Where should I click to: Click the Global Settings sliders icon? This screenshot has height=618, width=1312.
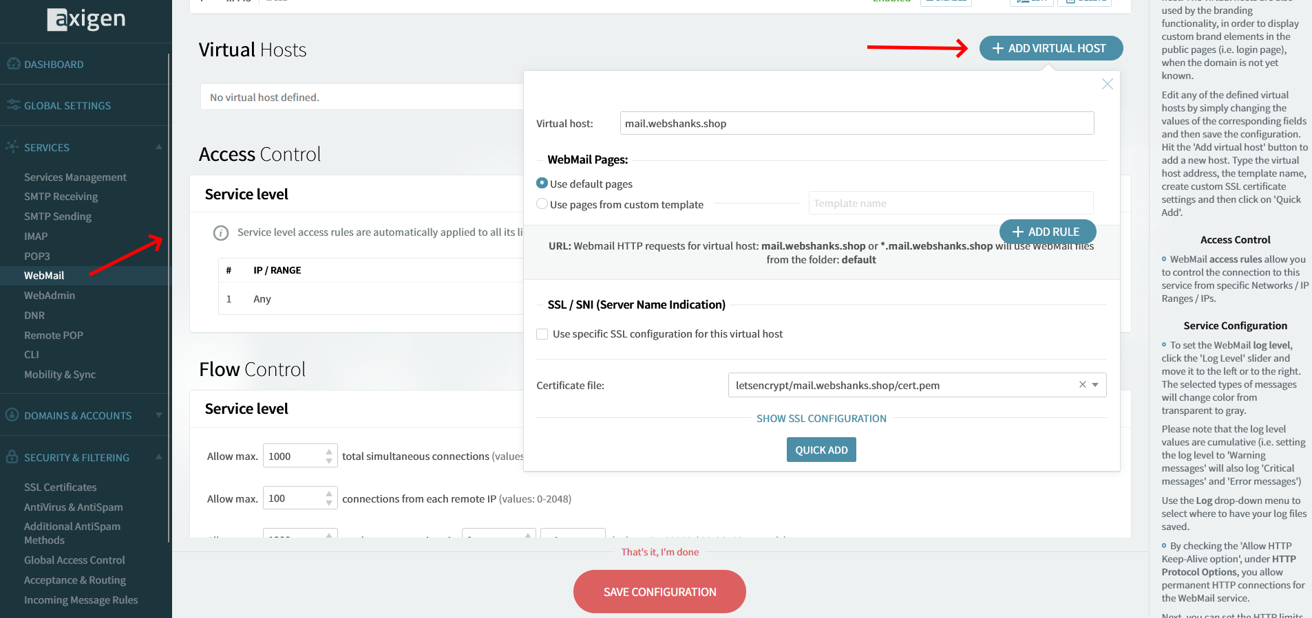[13, 105]
